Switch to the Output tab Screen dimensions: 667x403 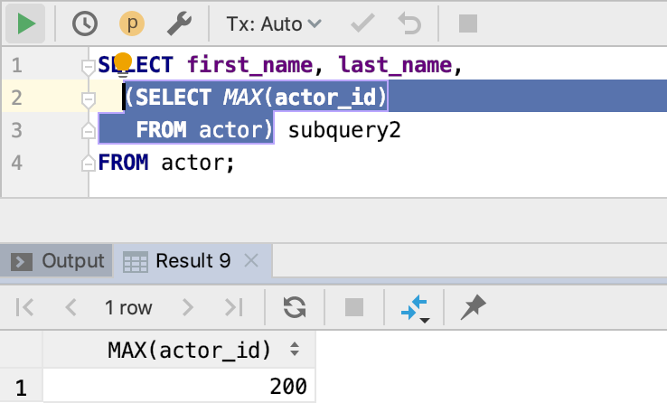pyautogui.click(x=60, y=261)
